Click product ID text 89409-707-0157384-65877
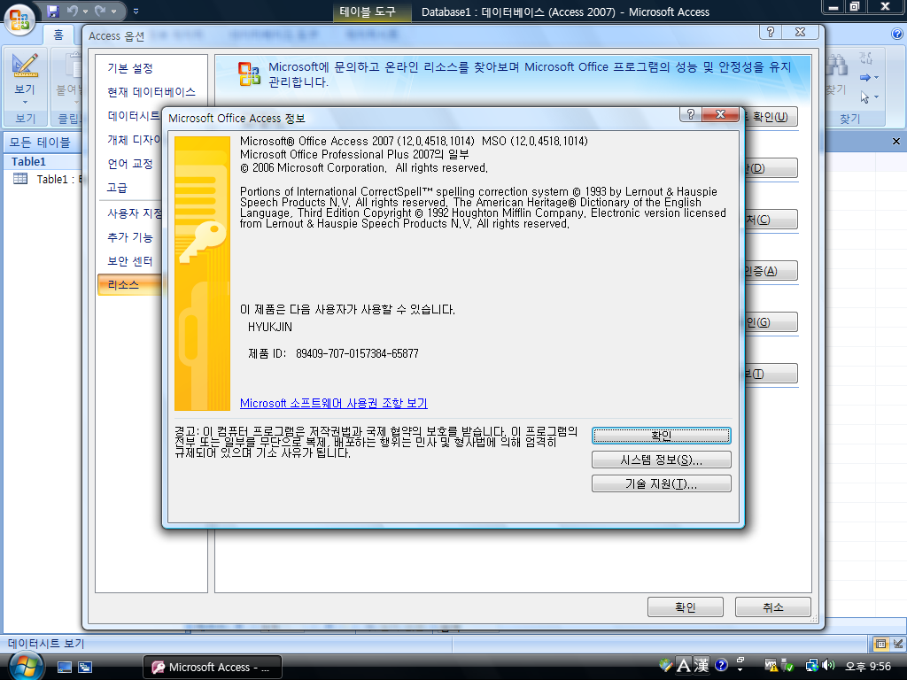This screenshot has width=907, height=680. (x=357, y=353)
